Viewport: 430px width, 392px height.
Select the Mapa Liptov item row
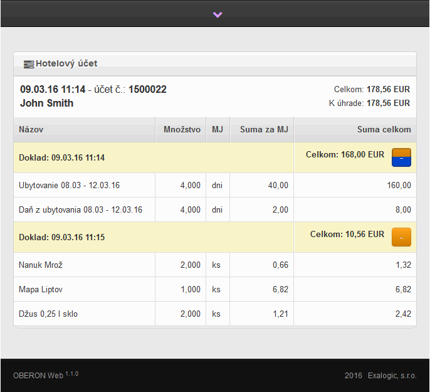(x=41, y=290)
